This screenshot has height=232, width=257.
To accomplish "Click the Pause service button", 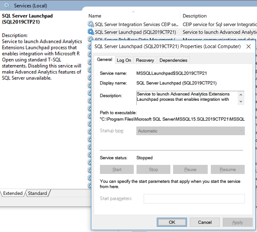I will (190, 170).
